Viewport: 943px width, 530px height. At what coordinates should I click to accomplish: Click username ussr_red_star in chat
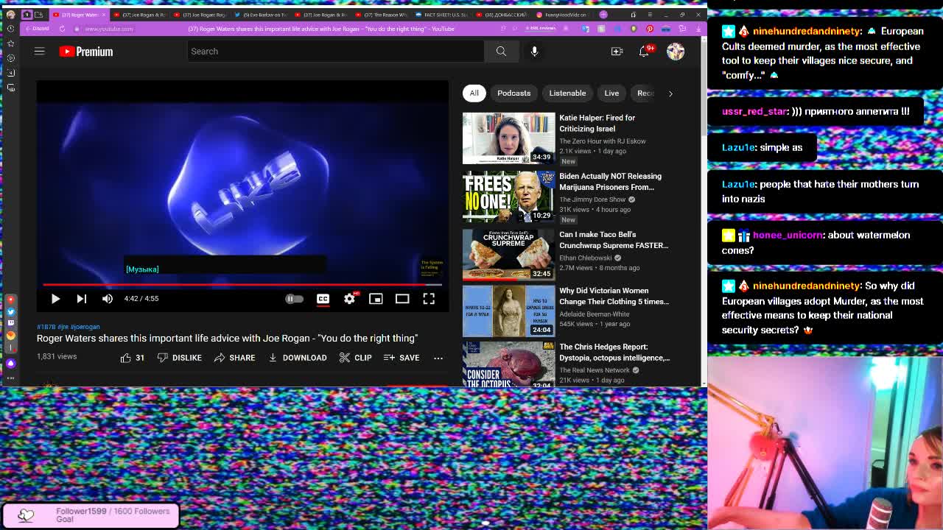[x=754, y=112]
